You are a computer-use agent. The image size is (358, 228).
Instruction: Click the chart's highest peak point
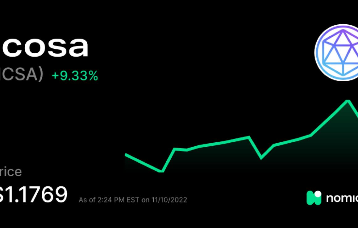point(348,101)
